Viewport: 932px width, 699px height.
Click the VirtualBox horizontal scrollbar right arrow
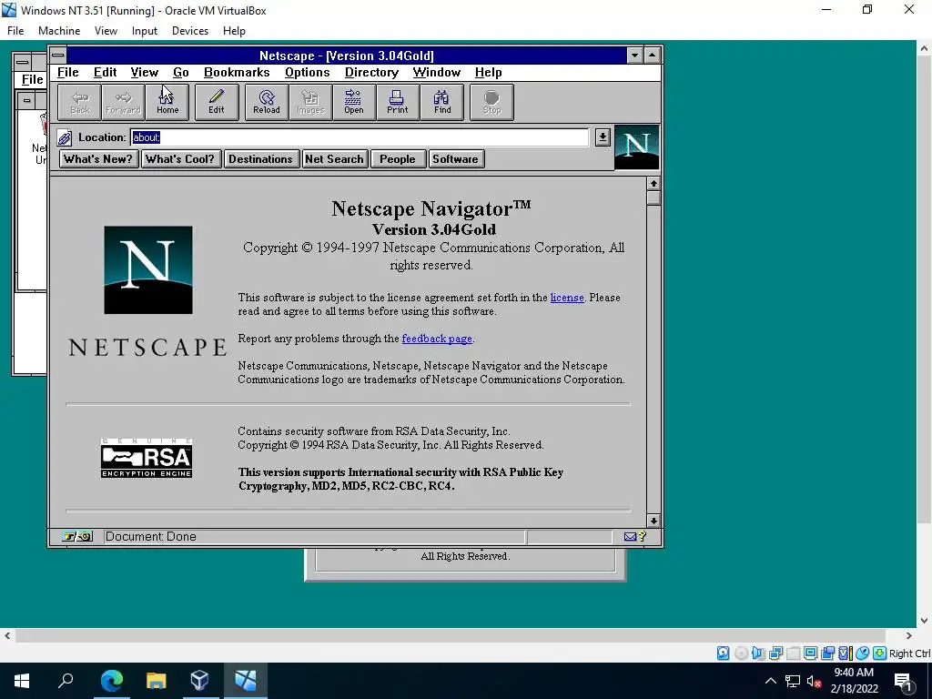(x=909, y=636)
